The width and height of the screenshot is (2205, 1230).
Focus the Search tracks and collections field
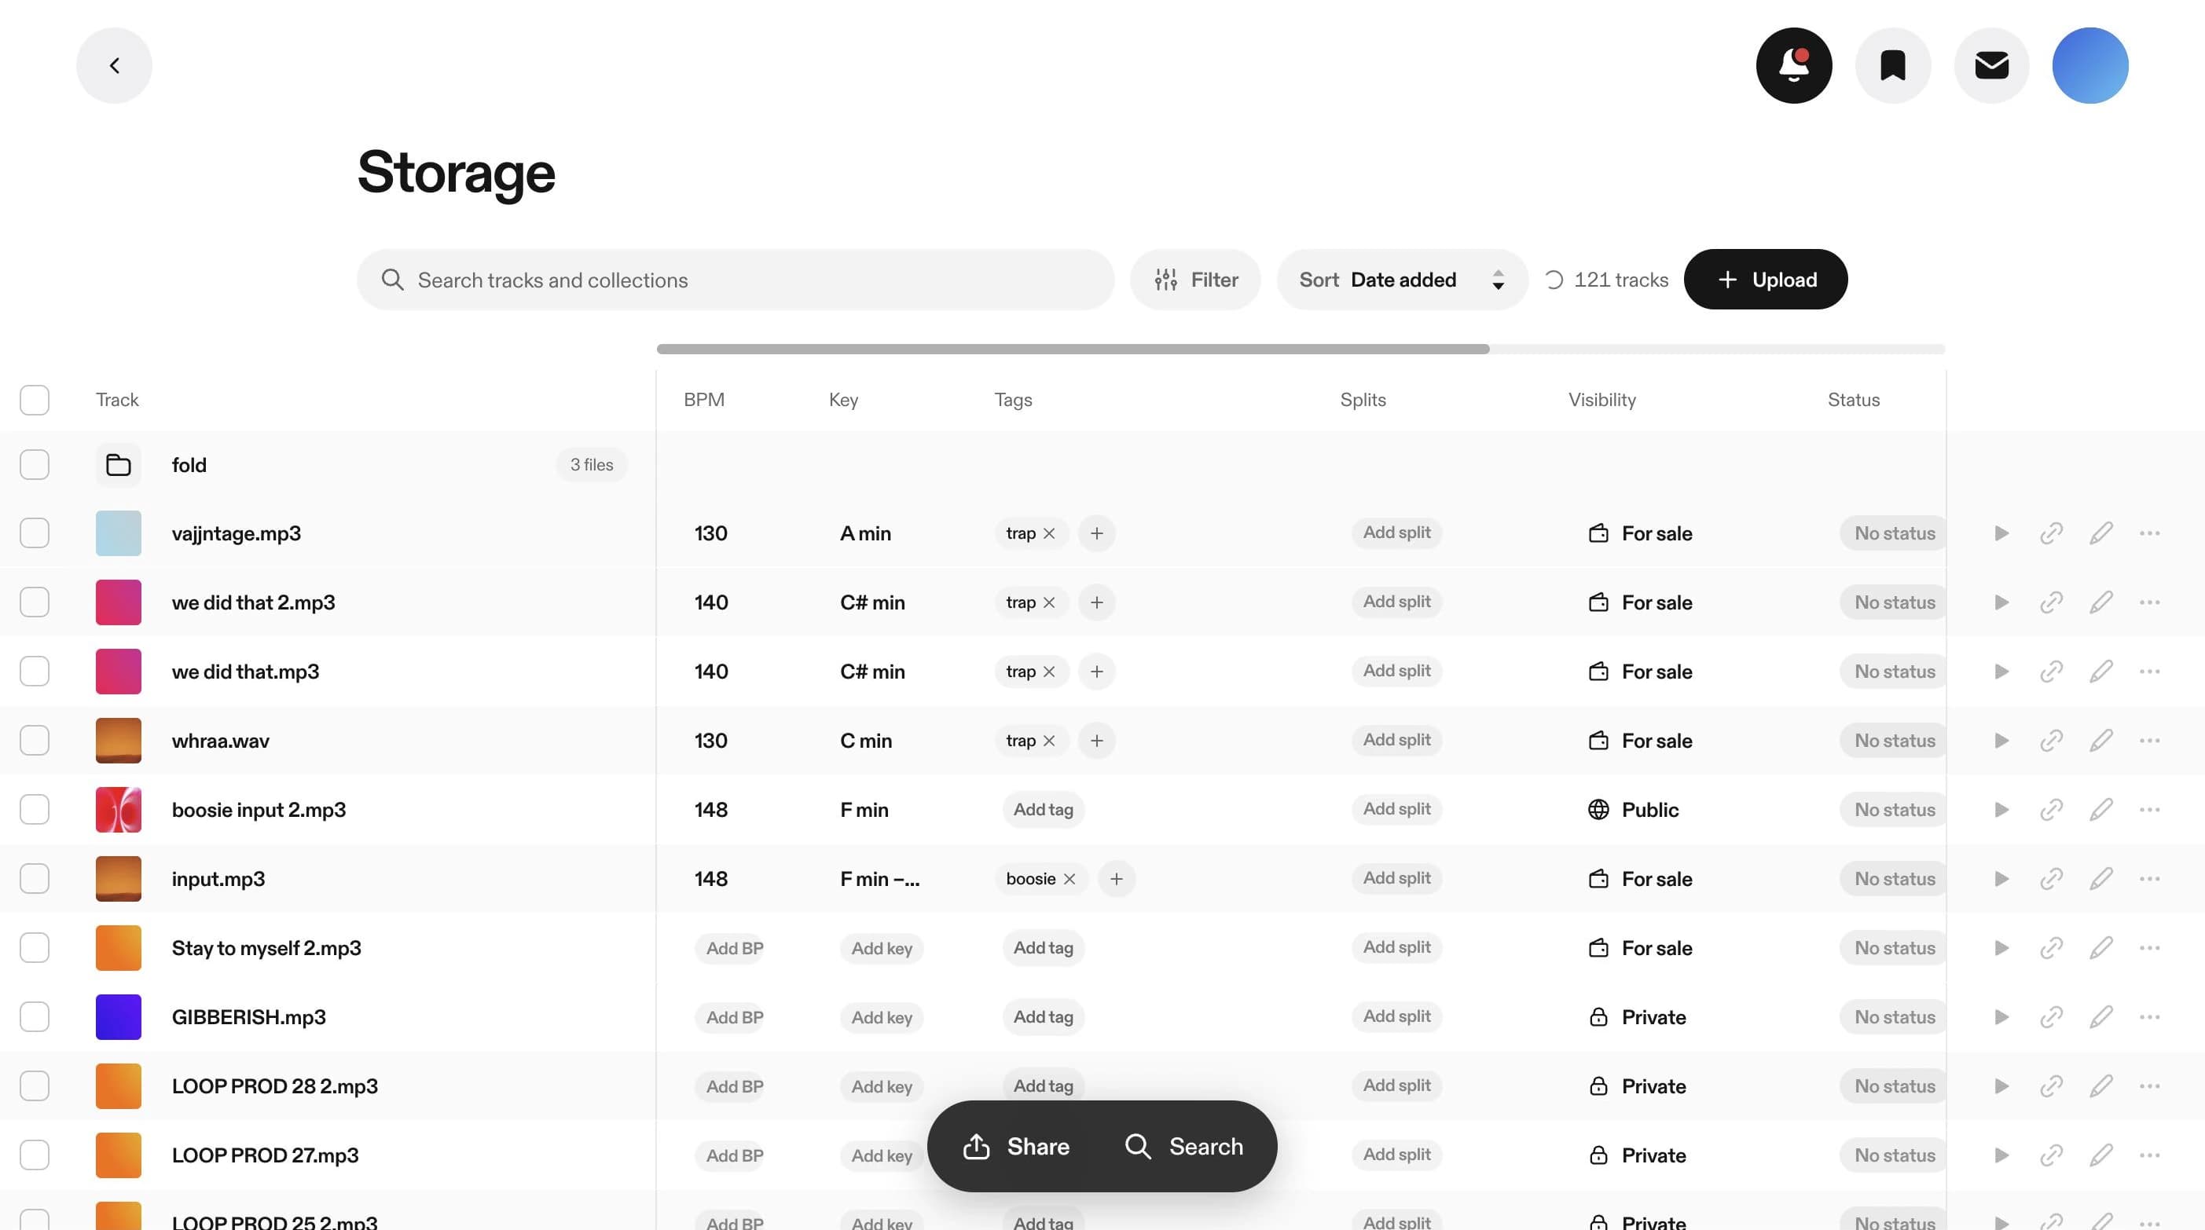[736, 280]
